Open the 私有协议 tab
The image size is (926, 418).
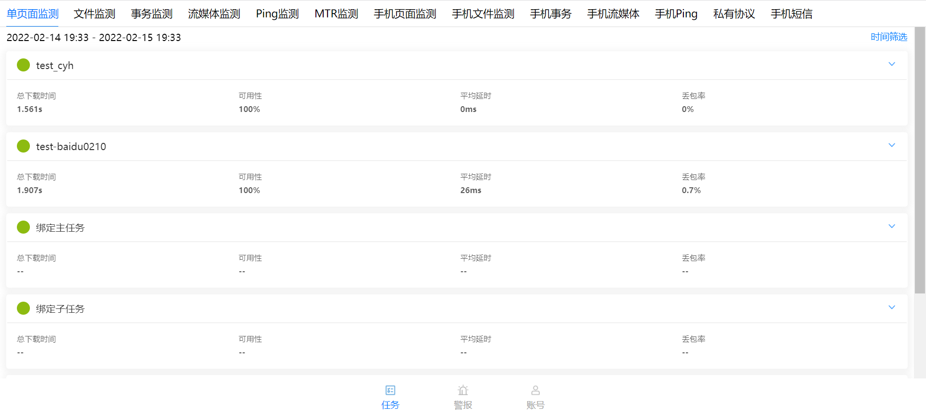coord(734,14)
